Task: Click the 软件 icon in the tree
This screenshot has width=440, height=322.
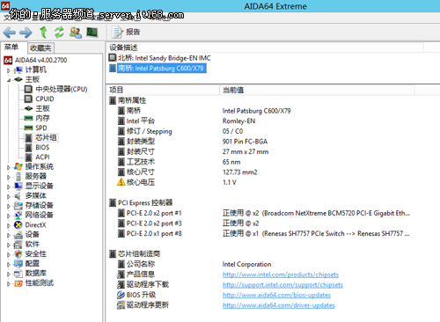Action: (18, 245)
